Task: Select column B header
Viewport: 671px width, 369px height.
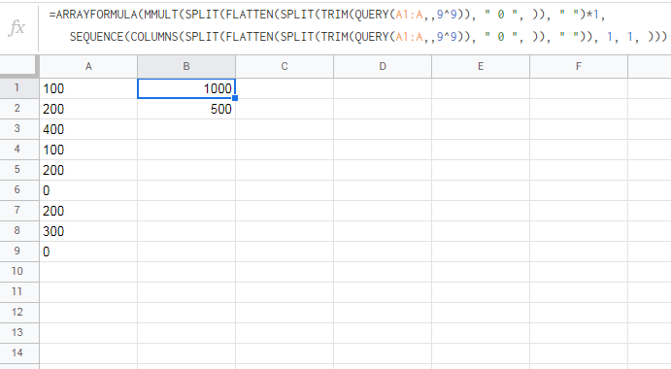Action: (x=186, y=66)
